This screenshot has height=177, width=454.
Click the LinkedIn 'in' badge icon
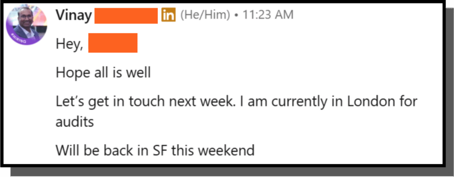[168, 15]
